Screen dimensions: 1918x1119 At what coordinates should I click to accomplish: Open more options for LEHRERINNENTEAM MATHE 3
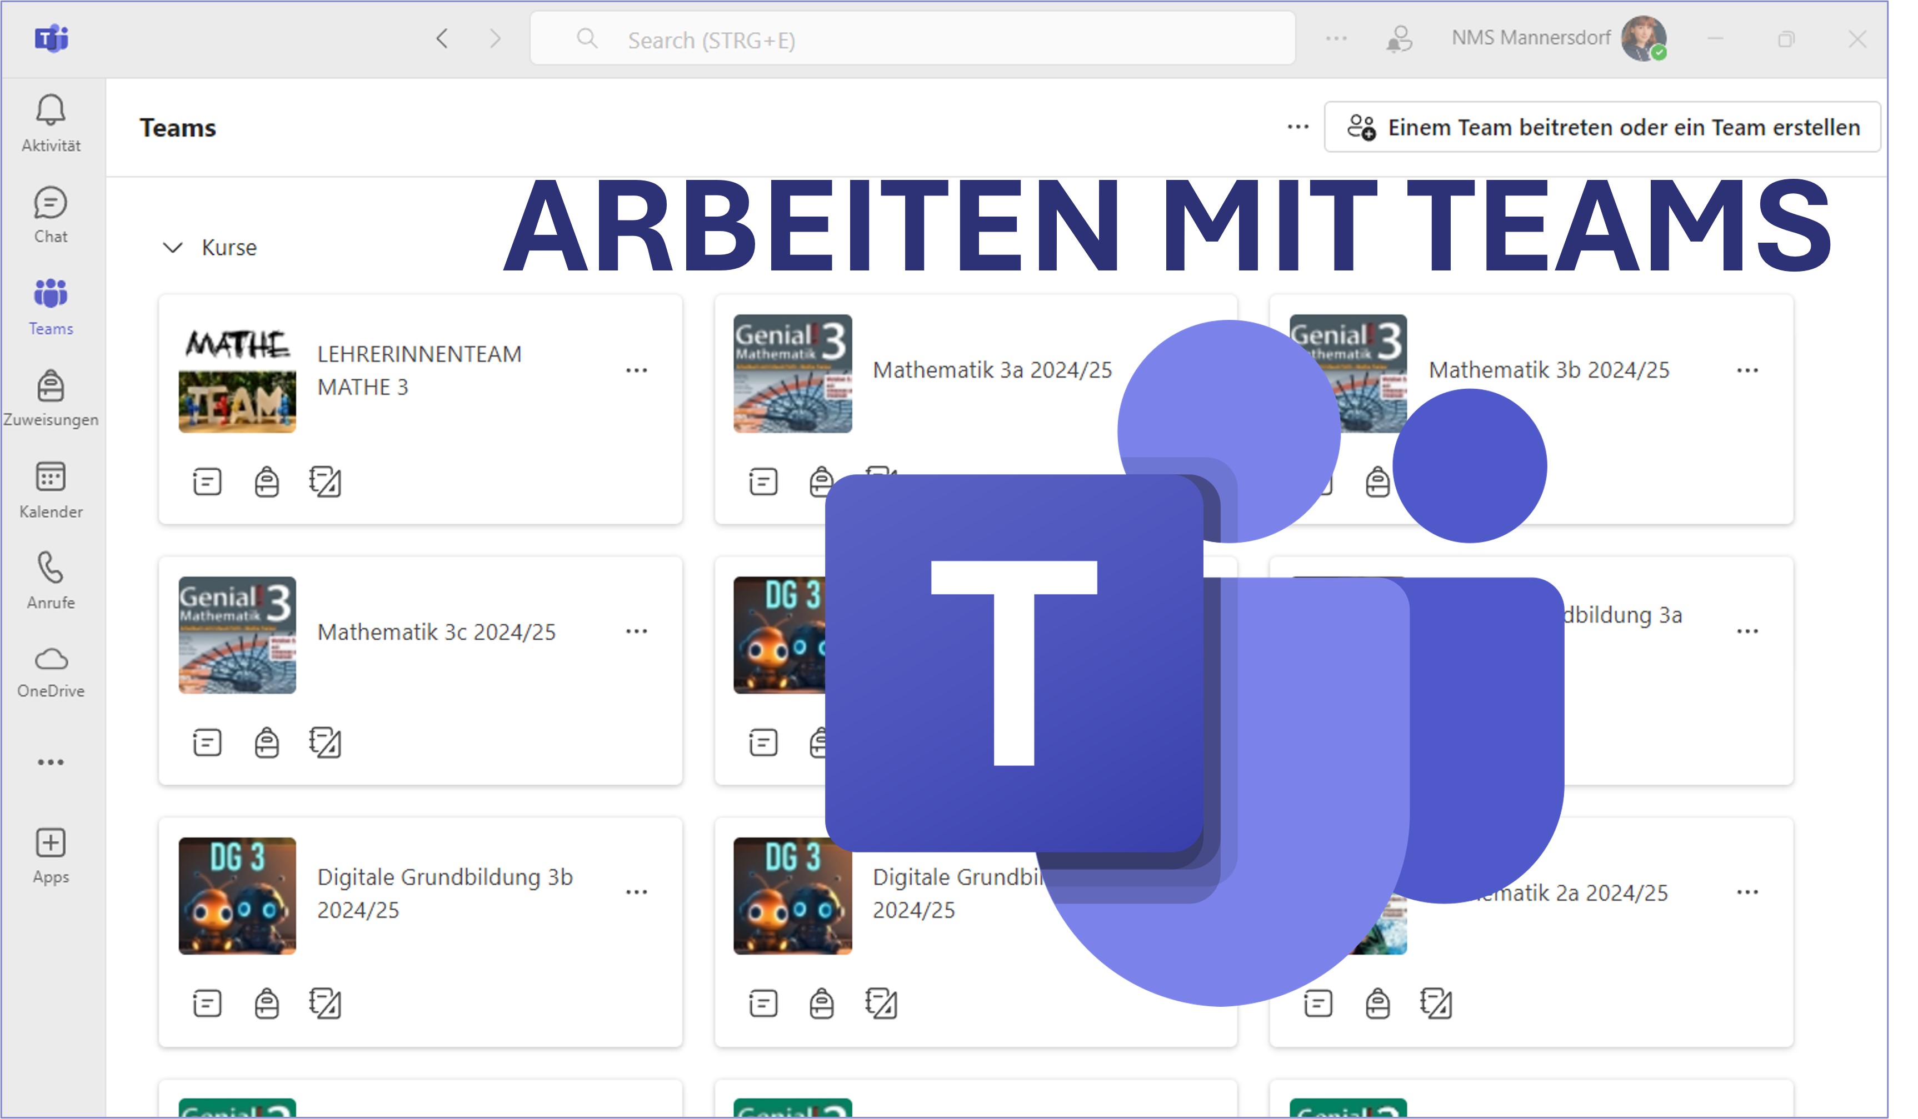[637, 370]
